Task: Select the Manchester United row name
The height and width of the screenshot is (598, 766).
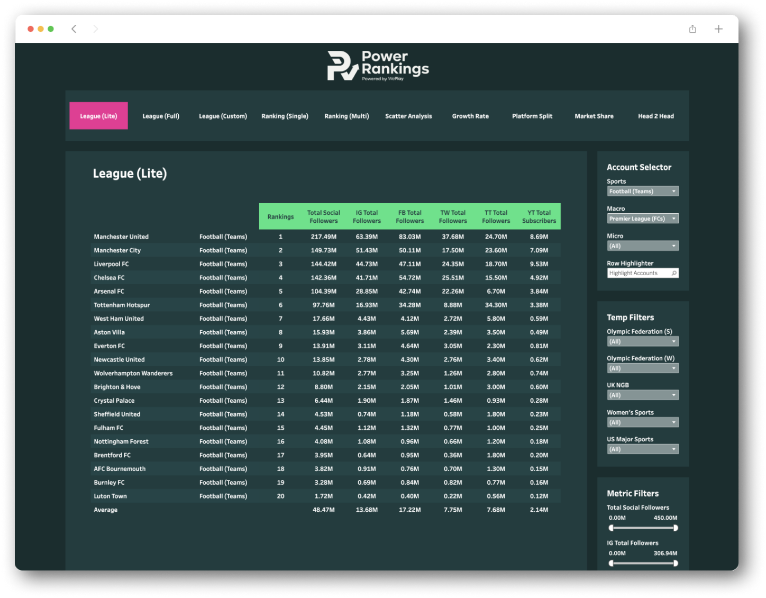Action: pyautogui.click(x=121, y=237)
